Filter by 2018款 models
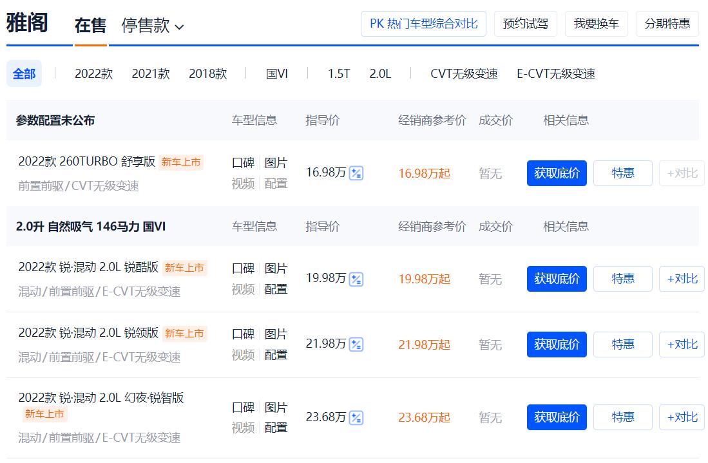The image size is (708, 463). point(207,73)
